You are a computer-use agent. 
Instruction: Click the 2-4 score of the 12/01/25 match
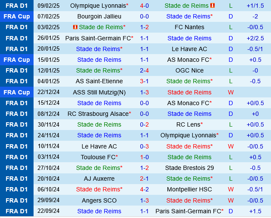(x=145, y=70)
